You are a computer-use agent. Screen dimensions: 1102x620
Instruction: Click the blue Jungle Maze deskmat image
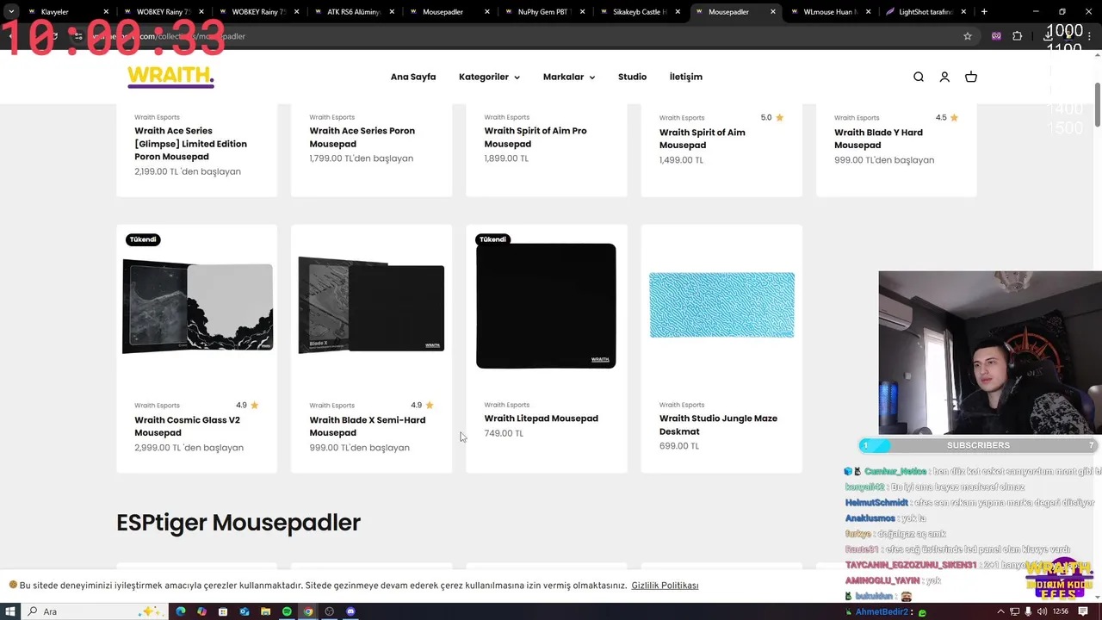pos(721,305)
